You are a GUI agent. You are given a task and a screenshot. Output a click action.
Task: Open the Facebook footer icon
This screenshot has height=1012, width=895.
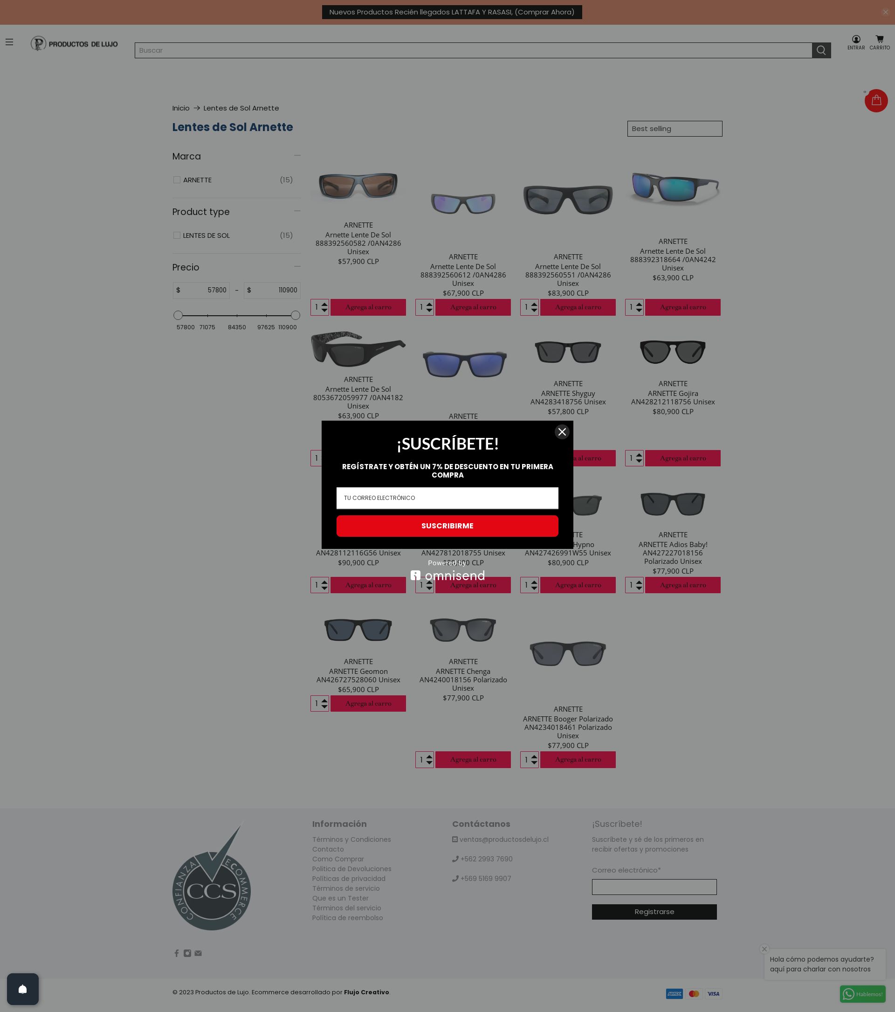click(x=177, y=953)
